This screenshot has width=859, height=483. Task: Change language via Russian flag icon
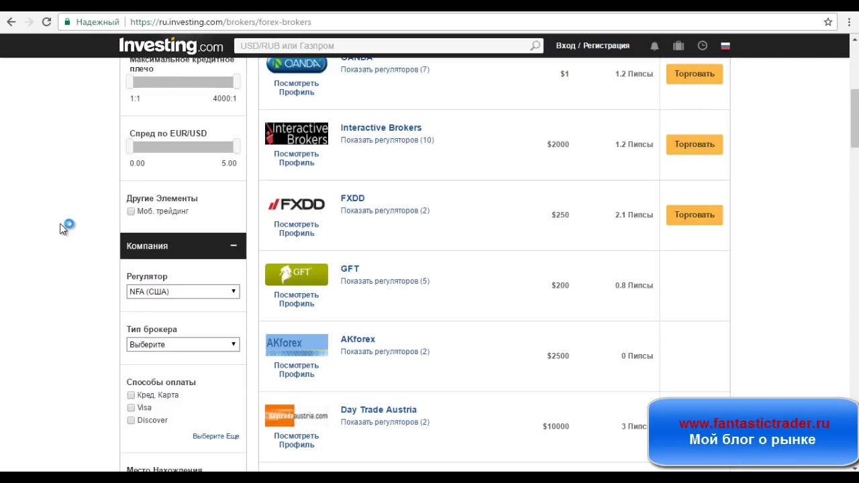(725, 46)
